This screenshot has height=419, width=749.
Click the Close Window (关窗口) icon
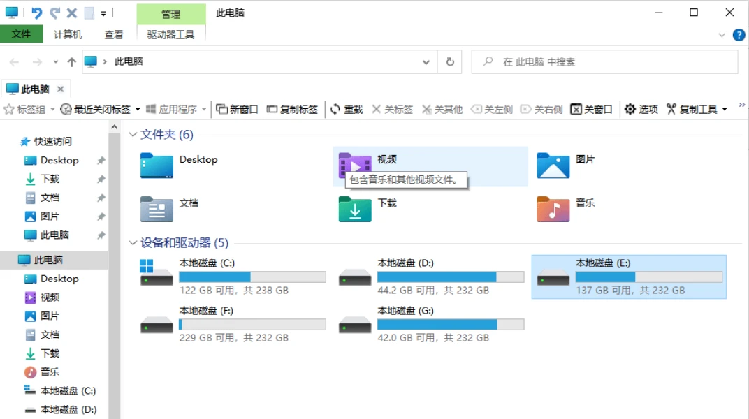tap(576, 110)
